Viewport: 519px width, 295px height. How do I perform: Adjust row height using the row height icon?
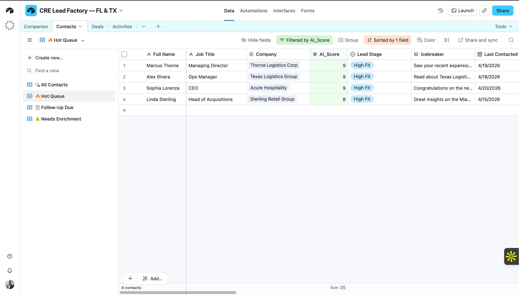[x=447, y=40]
